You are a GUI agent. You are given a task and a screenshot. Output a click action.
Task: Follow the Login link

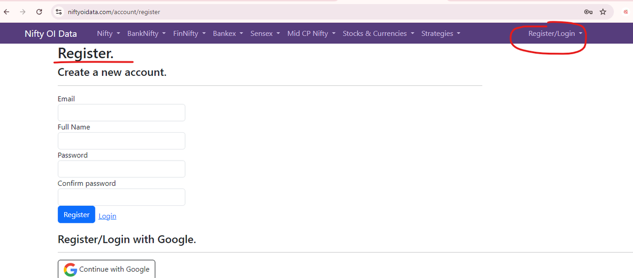108,216
